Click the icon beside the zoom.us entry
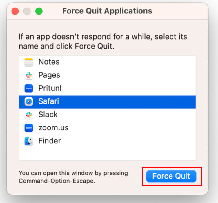 point(29,128)
